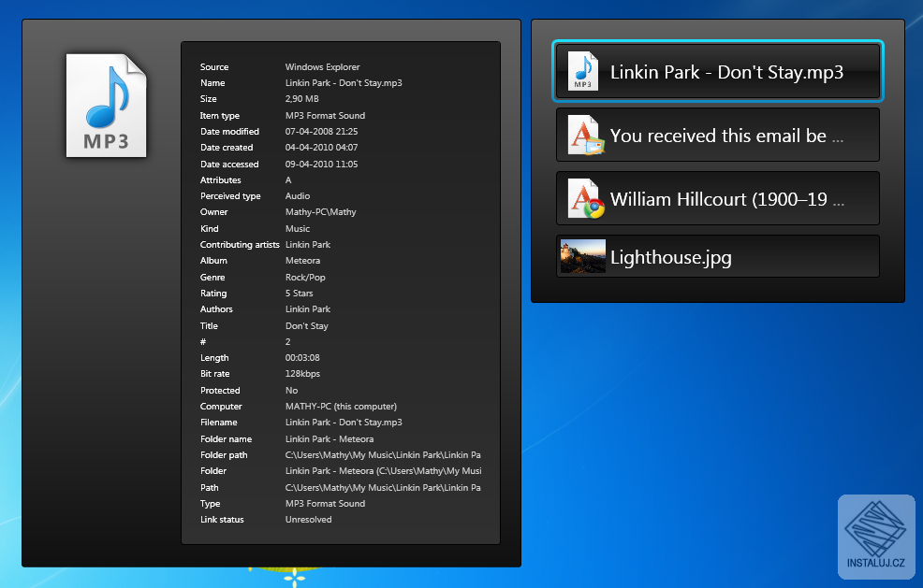
Task: Select the "Linkin Park - Don't Stay.mp3" item title
Action: pyautogui.click(x=726, y=72)
